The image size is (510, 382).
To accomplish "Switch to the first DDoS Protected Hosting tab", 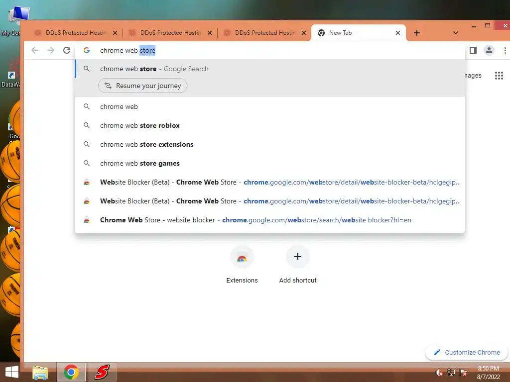I will coord(76,33).
